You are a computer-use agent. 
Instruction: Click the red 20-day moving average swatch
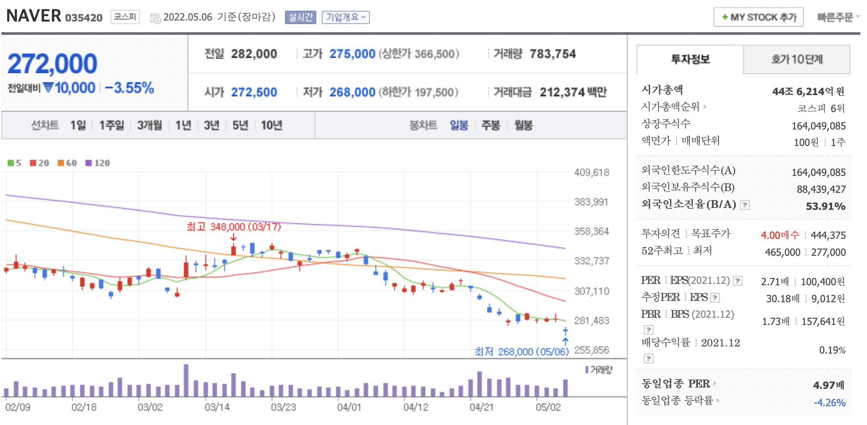[33, 163]
